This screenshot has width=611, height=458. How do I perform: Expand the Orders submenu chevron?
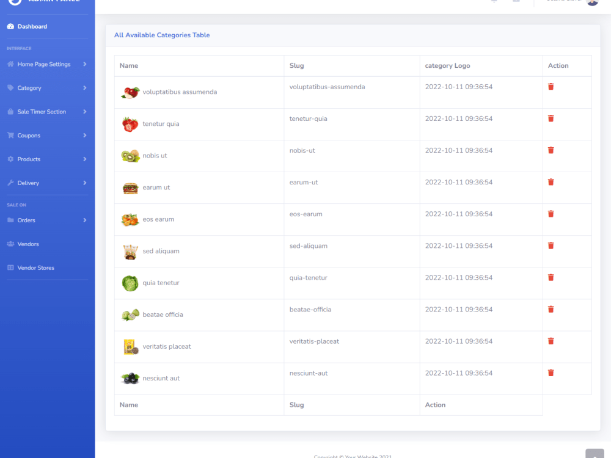(x=84, y=220)
